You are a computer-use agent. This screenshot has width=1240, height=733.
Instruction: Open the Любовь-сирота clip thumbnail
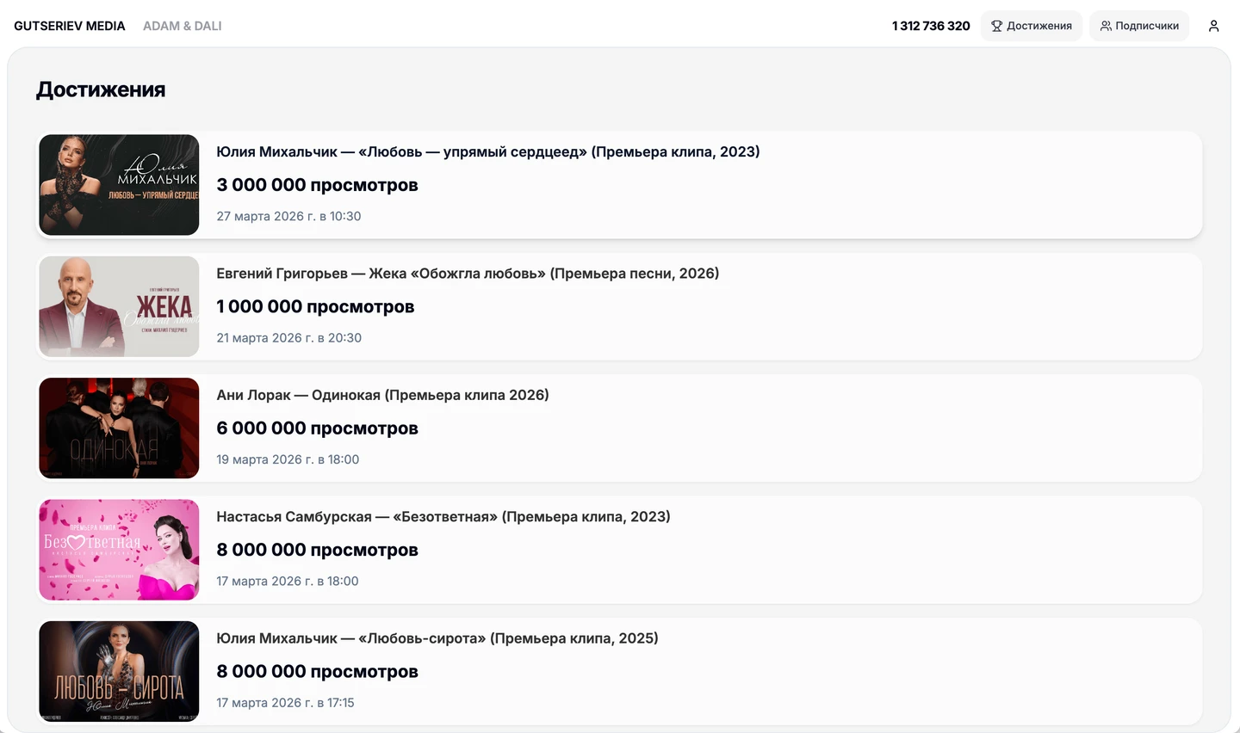[119, 671]
